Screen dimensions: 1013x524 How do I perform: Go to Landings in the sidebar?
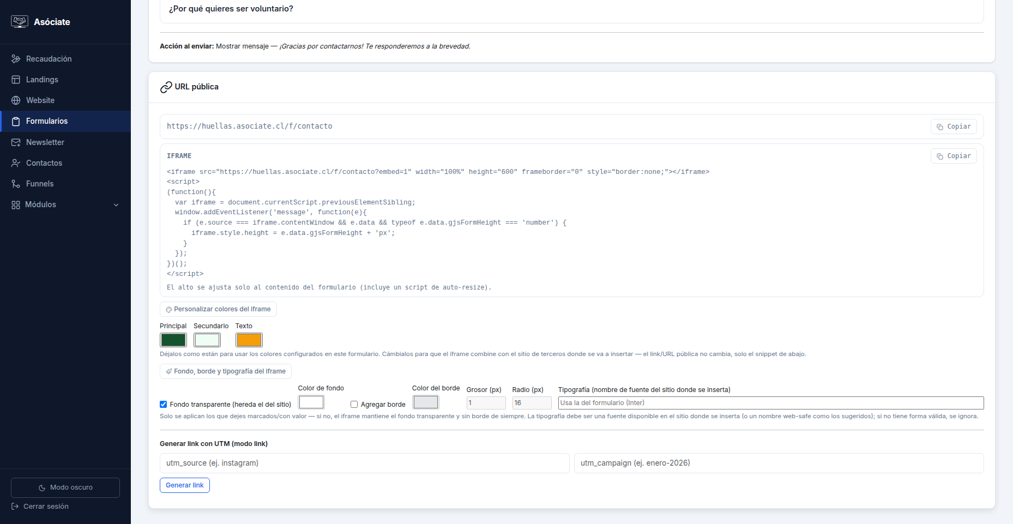click(x=65, y=80)
